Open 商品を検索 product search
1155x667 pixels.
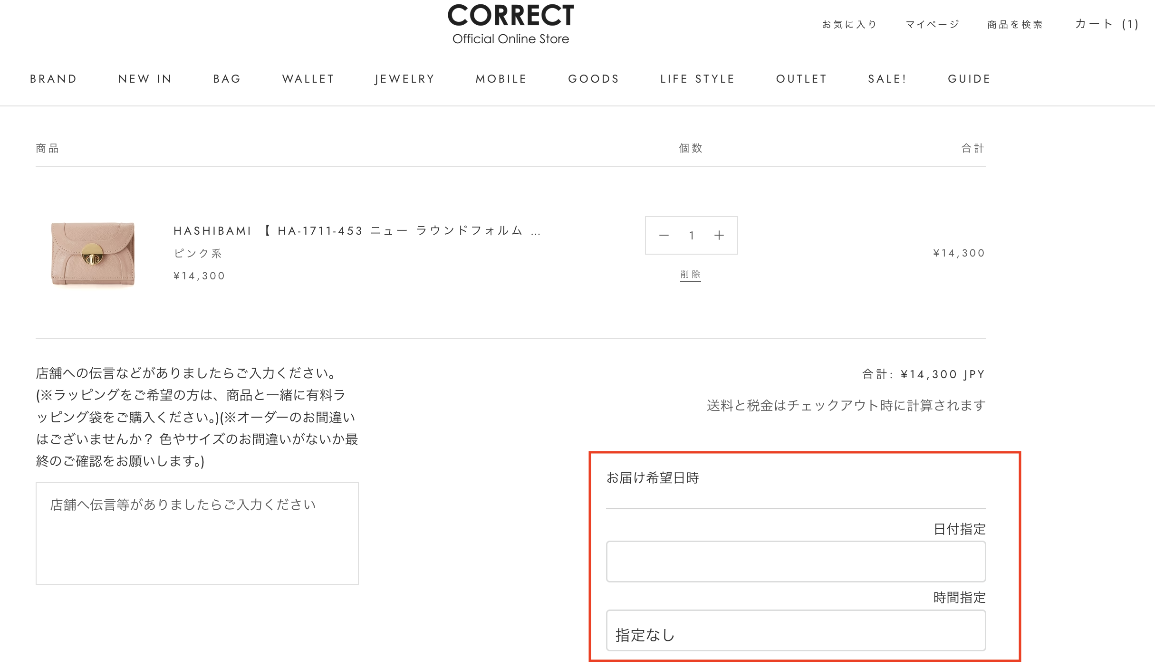click(1015, 24)
